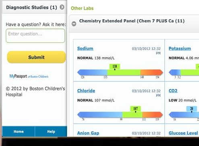The width and height of the screenshot is (199, 146).
Task: Click the CO2 value 20 marker
Action: (x=192, y=109)
